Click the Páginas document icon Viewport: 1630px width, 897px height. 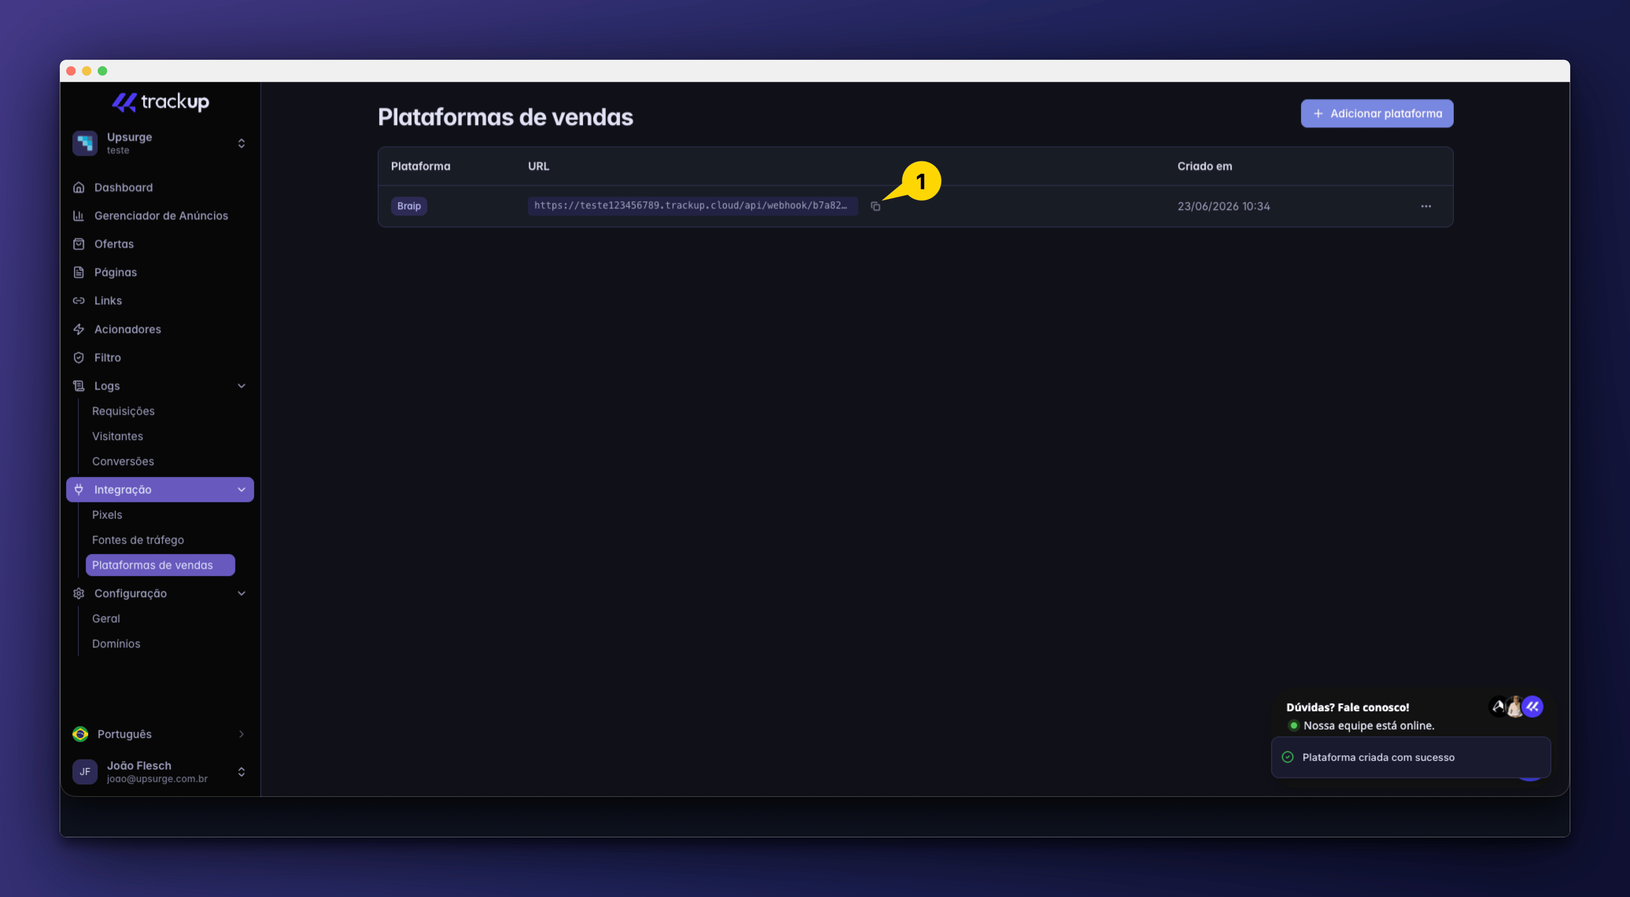(79, 272)
